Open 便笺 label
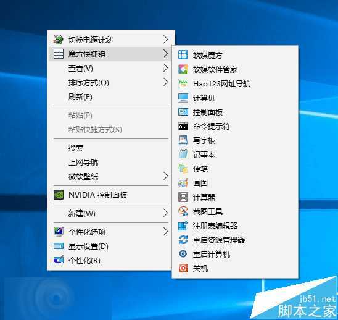338x320 pixels. [200, 169]
